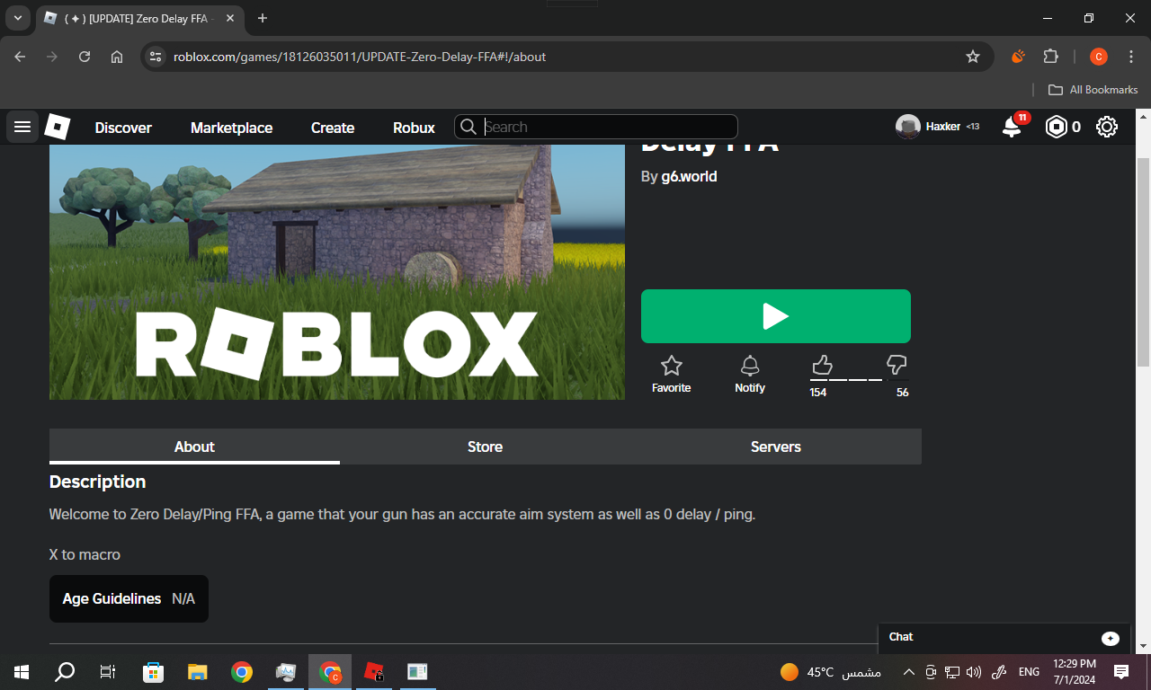Click the 'X to macro' description text
Image resolution: width=1151 pixels, height=690 pixels.
click(x=85, y=554)
